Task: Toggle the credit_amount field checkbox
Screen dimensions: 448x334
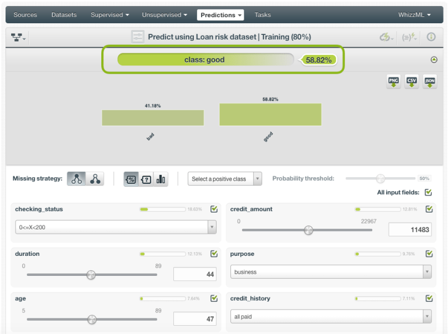Action: [x=429, y=209]
